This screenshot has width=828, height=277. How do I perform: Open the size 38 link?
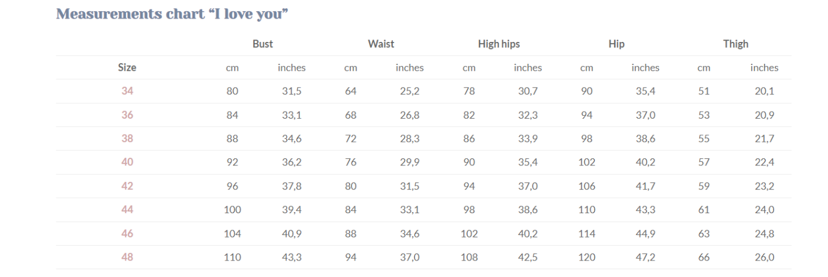[127, 139]
